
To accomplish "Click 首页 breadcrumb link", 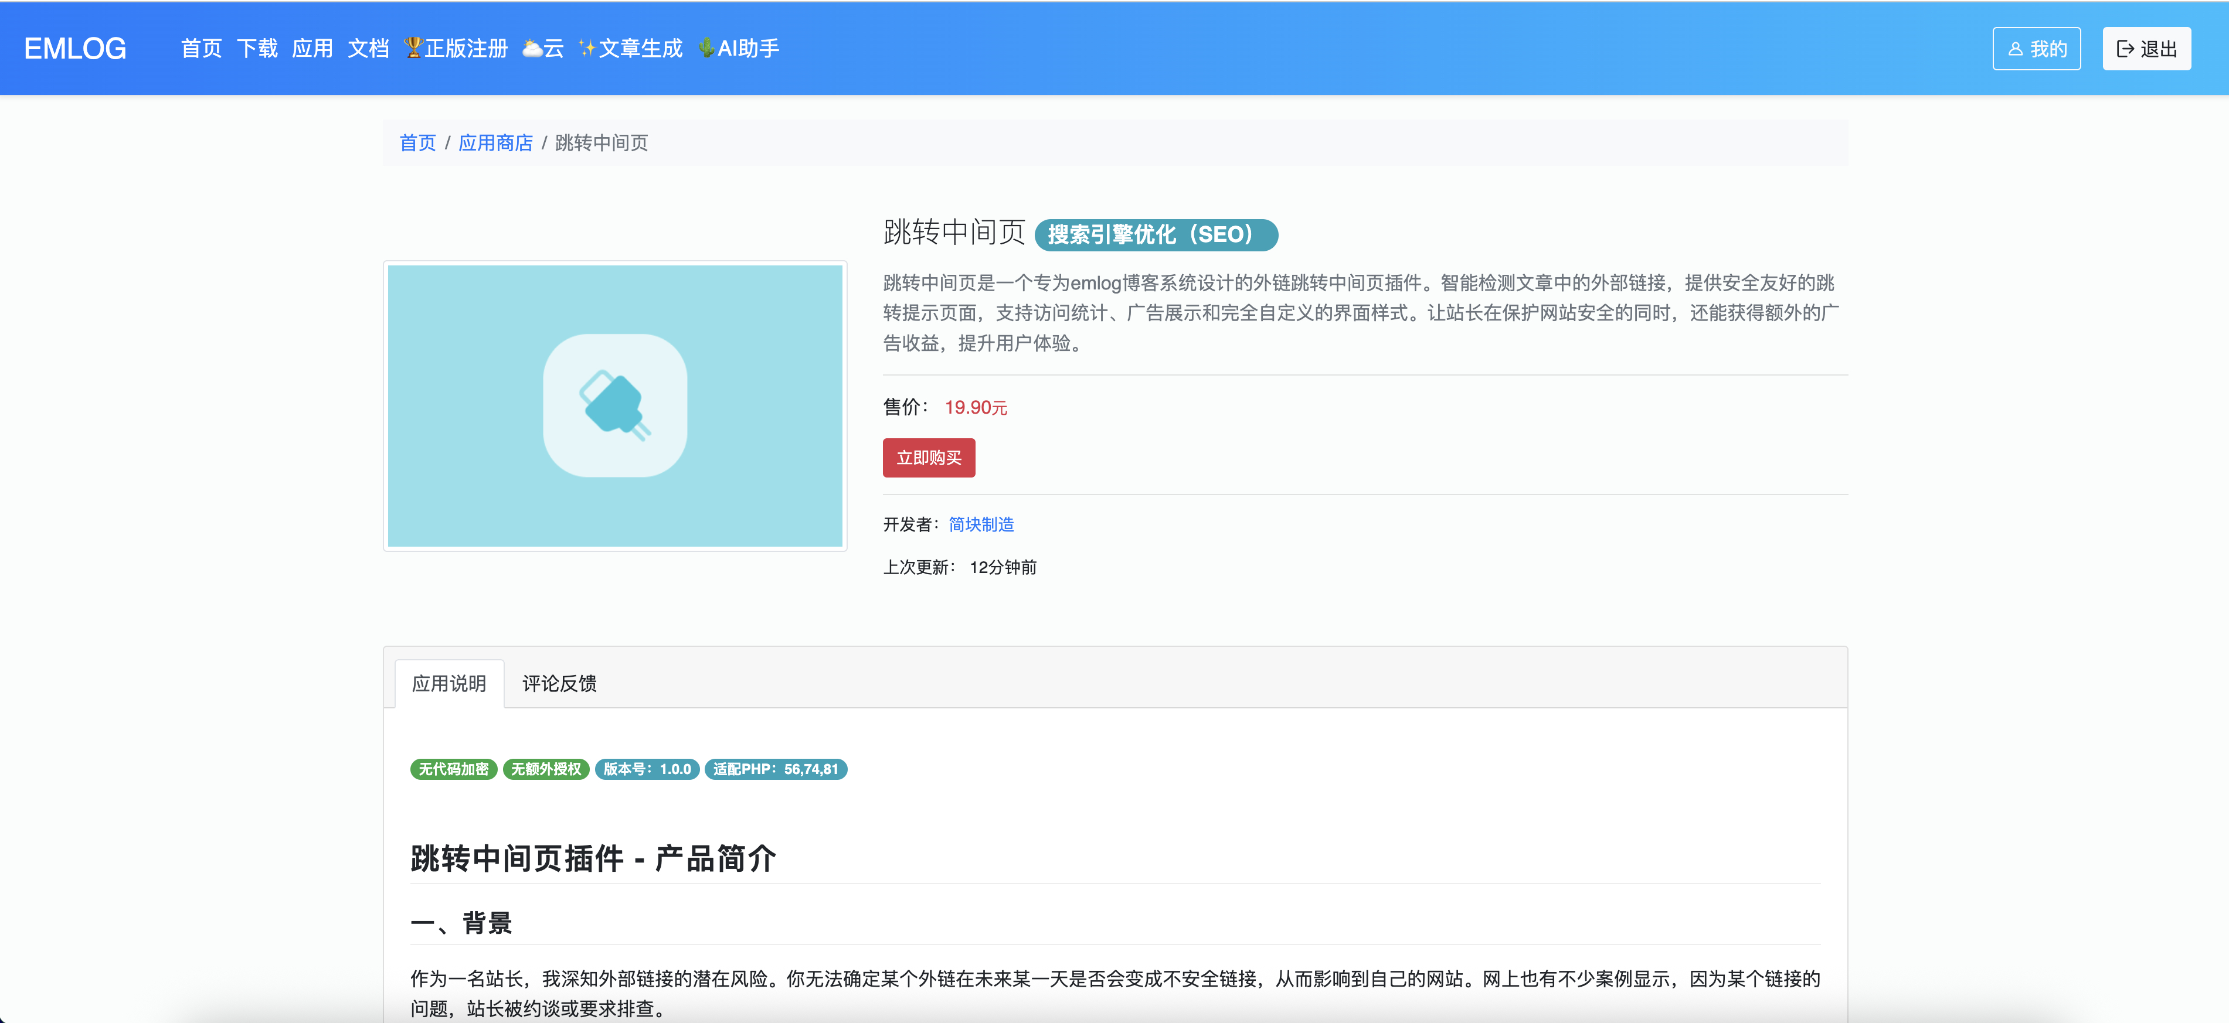I will (x=417, y=143).
